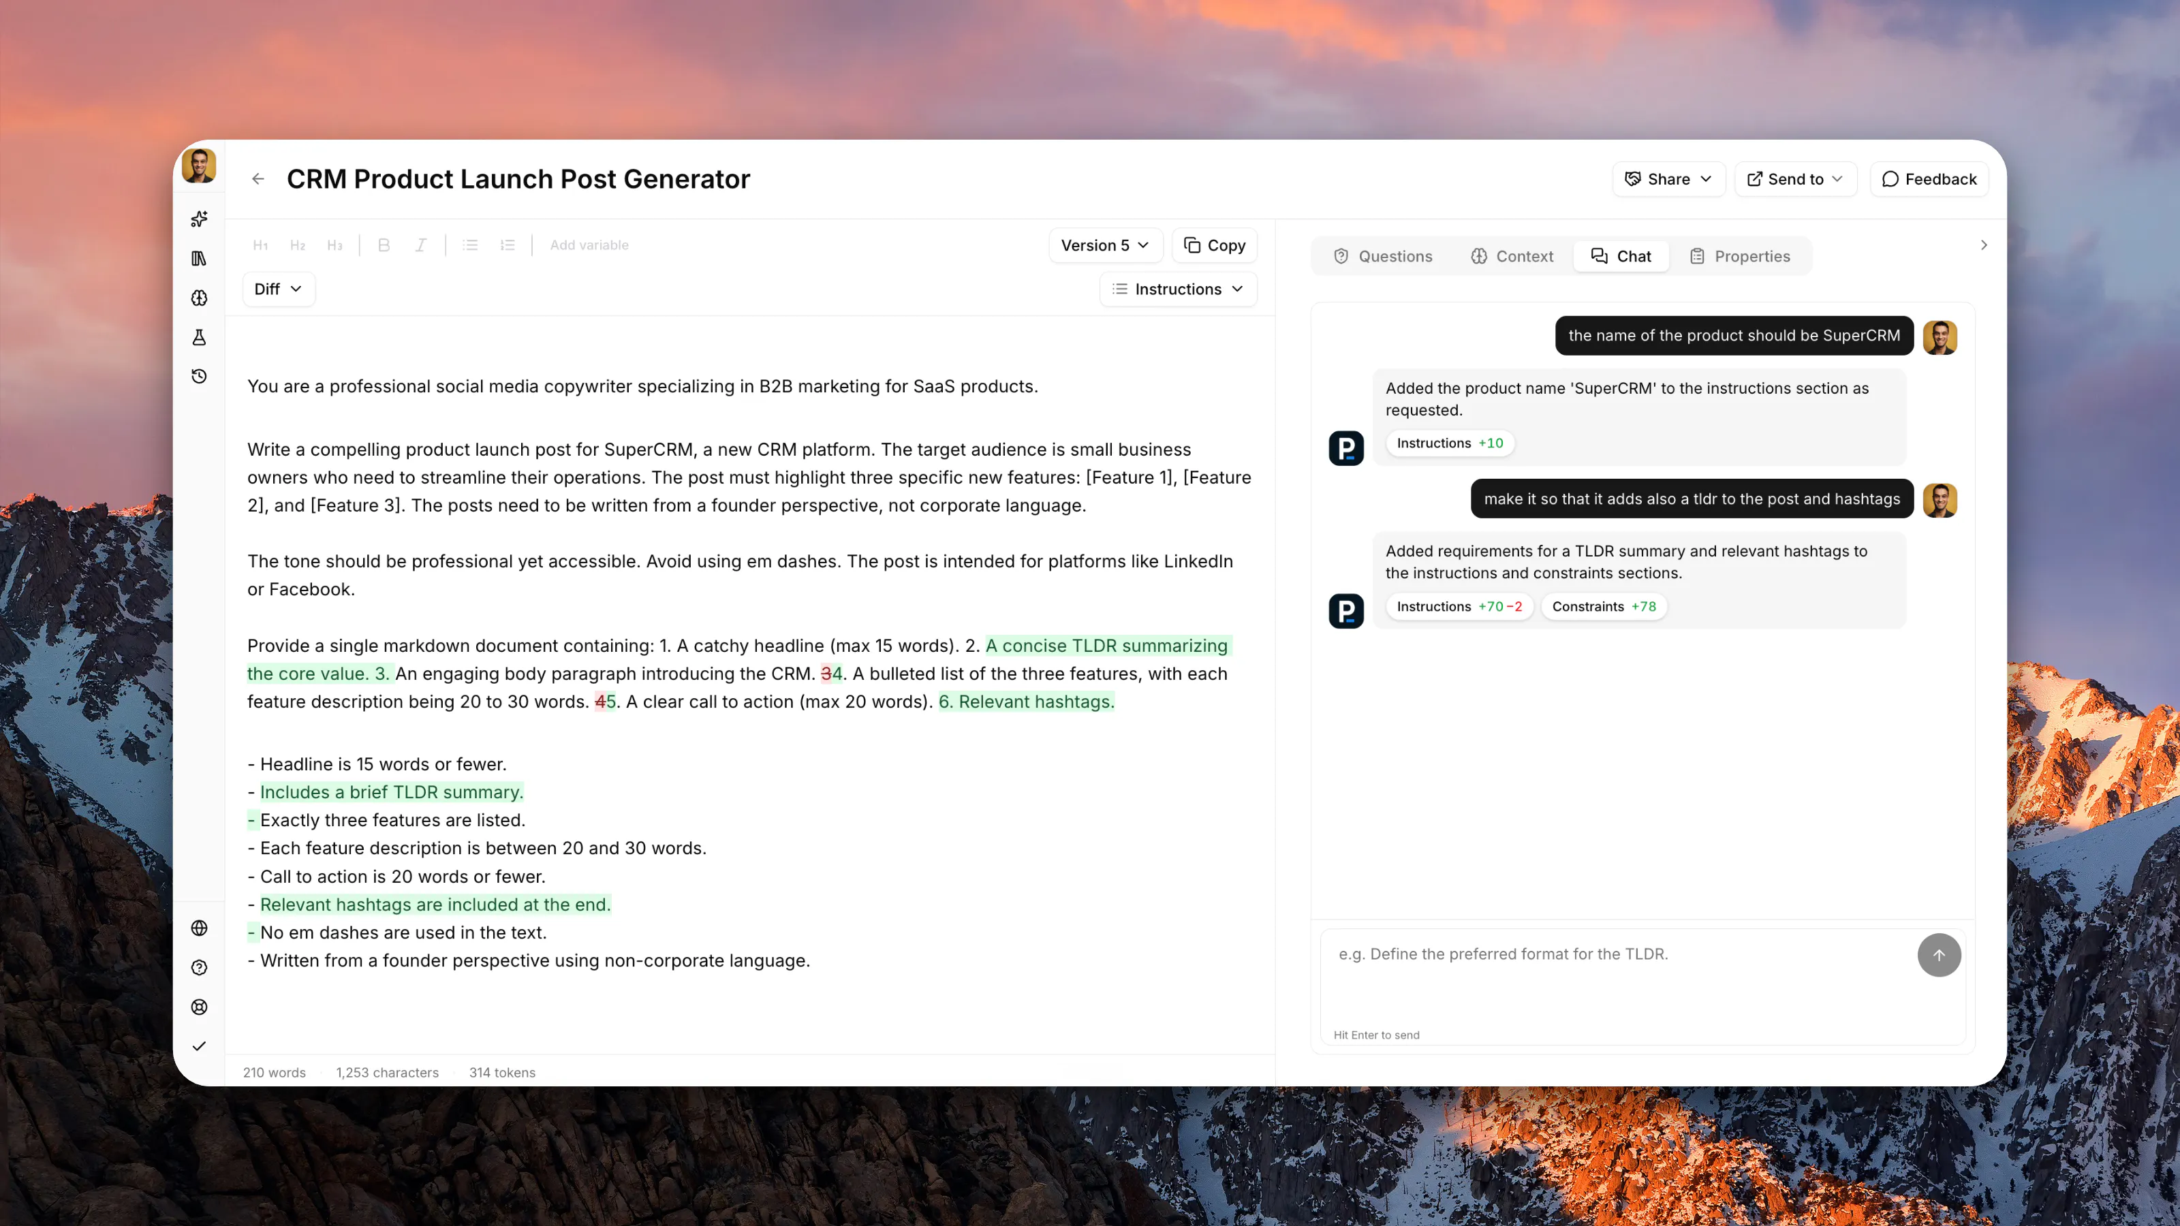Click the Instructions +10 change chip
This screenshot has height=1226, width=2180.
pos(1450,443)
